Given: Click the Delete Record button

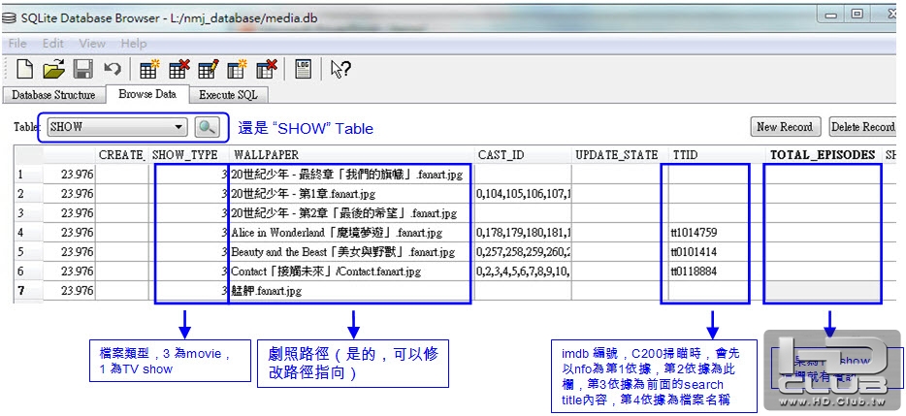Looking at the screenshot, I should (862, 127).
